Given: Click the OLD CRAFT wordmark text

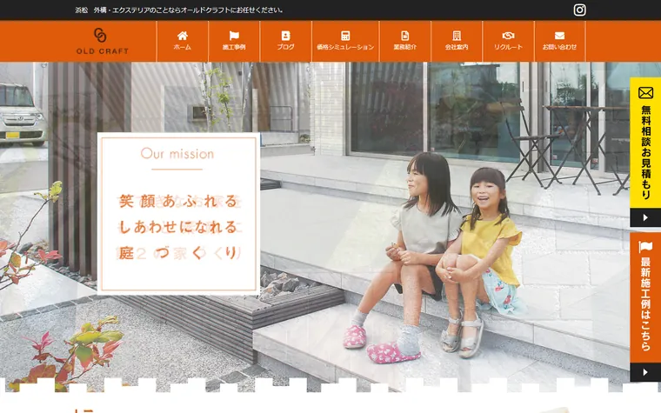Looking at the screenshot, I should pyautogui.click(x=103, y=51).
